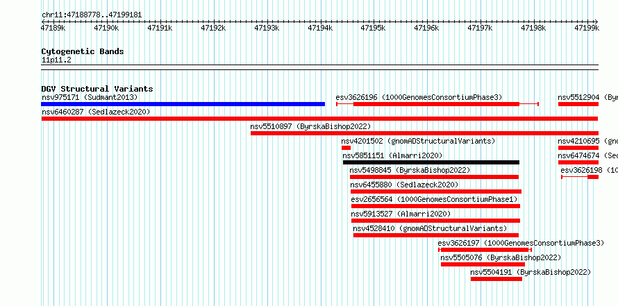Select the nsv4210695 red variant bar
Screen dimensions: 618x306
click(x=578, y=148)
